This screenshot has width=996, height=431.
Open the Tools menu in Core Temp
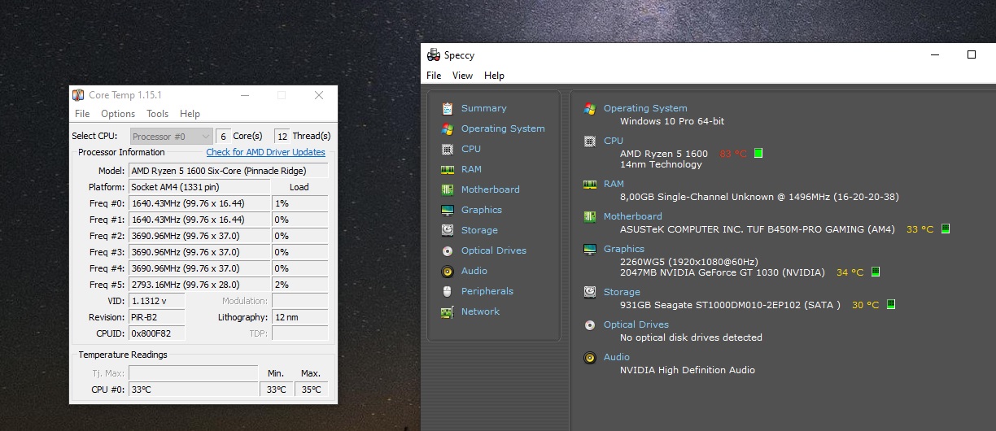click(157, 114)
